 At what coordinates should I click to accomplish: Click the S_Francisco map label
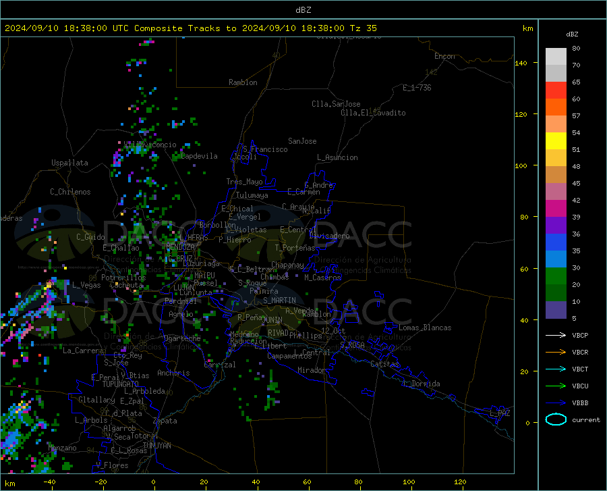click(265, 149)
